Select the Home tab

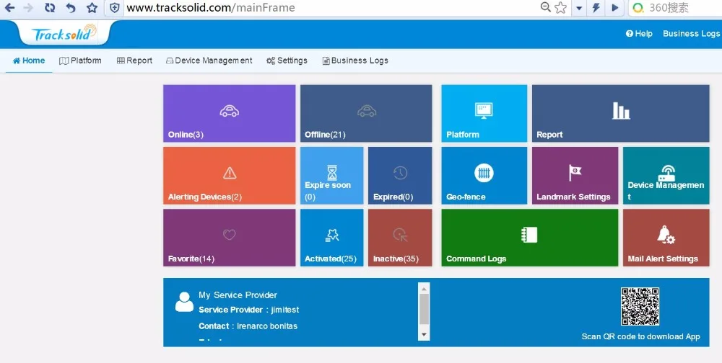[29, 60]
